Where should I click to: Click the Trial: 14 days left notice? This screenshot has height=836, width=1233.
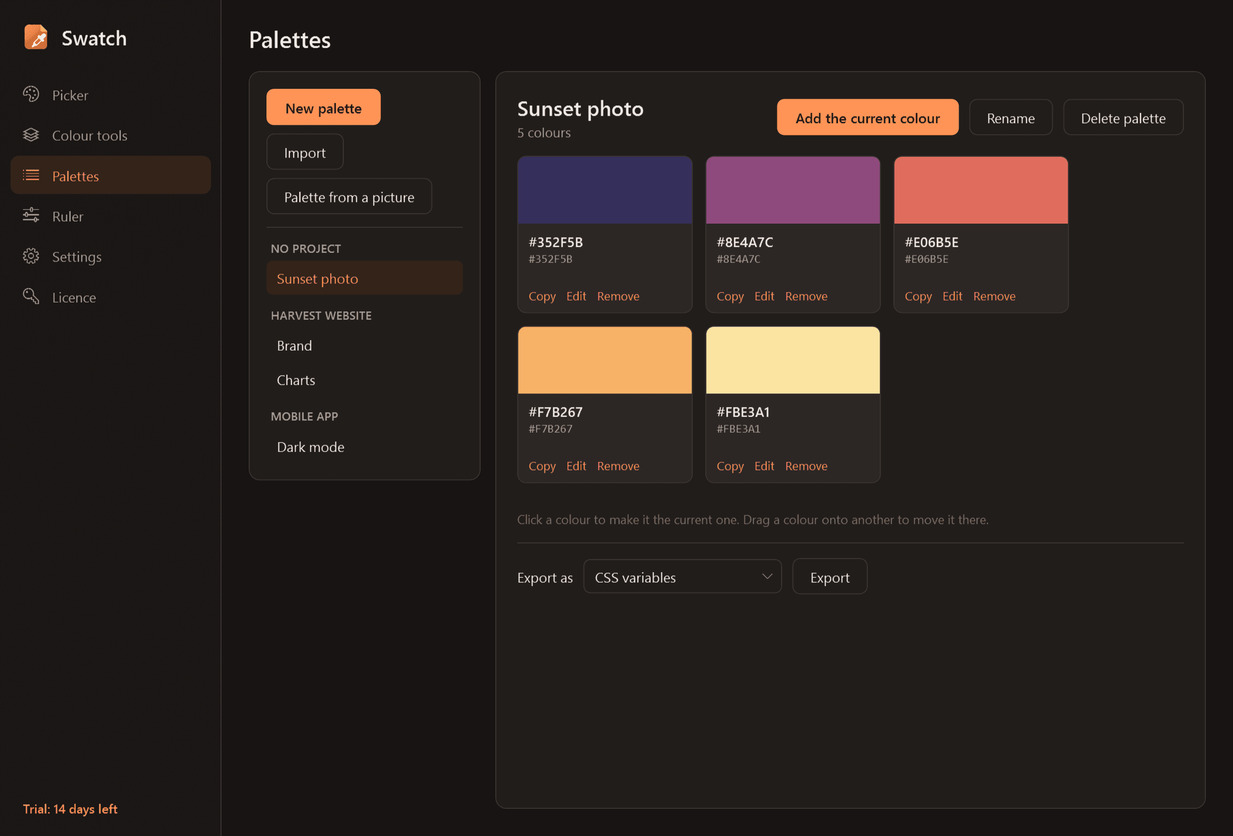pyautogui.click(x=70, y=808)
